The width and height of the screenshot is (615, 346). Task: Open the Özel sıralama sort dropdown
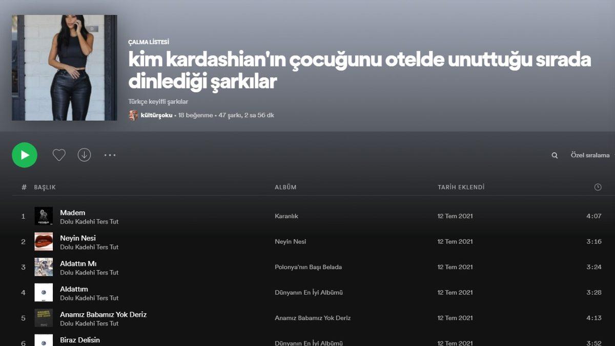point(590,155)
